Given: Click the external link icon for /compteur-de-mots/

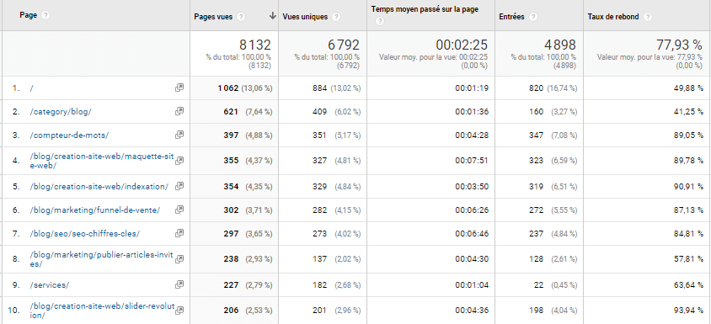Looking at the screenshot, I should coord(179,135).
